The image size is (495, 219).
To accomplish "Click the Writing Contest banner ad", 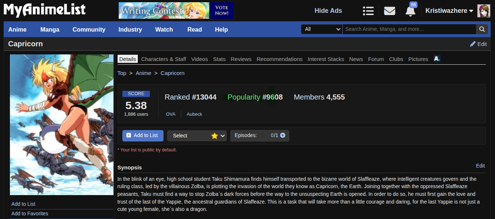I will 176,10.
